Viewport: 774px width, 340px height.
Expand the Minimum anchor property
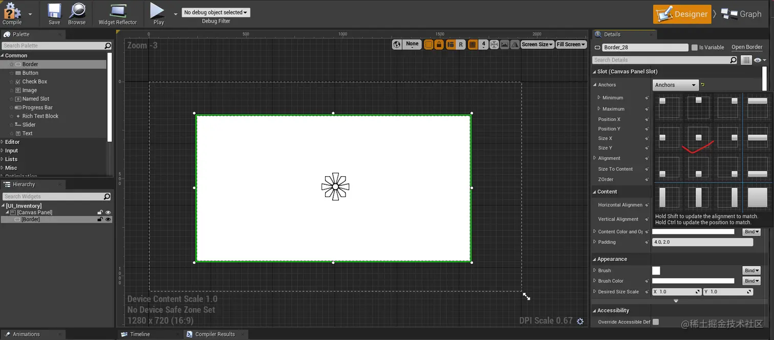pyautogui.click(x=599, y=97)
